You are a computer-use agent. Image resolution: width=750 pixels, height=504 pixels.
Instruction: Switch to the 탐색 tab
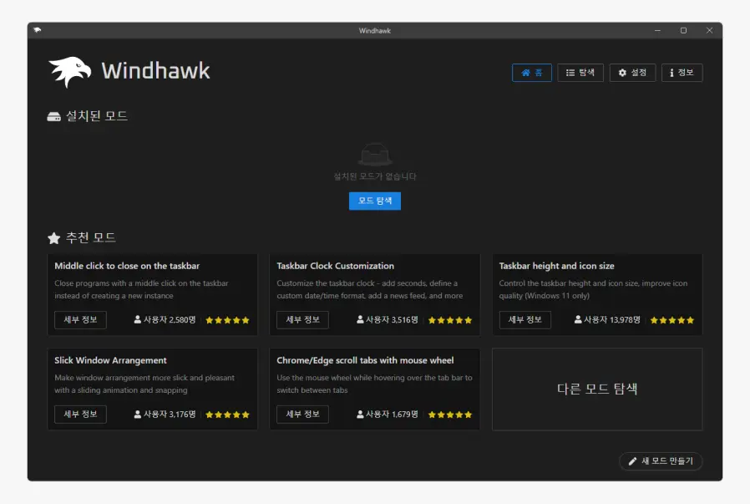tap(580, 73)
